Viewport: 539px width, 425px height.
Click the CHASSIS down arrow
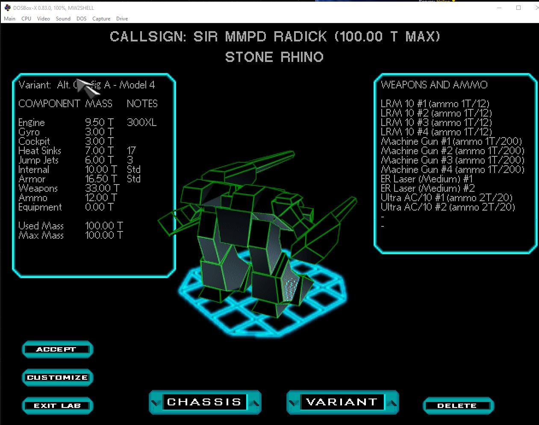coord(156,402)
